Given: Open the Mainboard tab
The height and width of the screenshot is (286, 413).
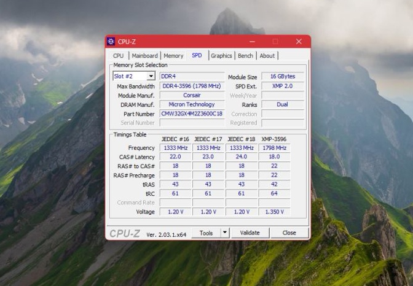Looking at the screenshot, I should 144,56.
